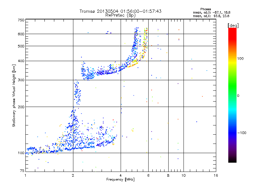Click the x-axis tick label '6'

[x=148, y=175]
